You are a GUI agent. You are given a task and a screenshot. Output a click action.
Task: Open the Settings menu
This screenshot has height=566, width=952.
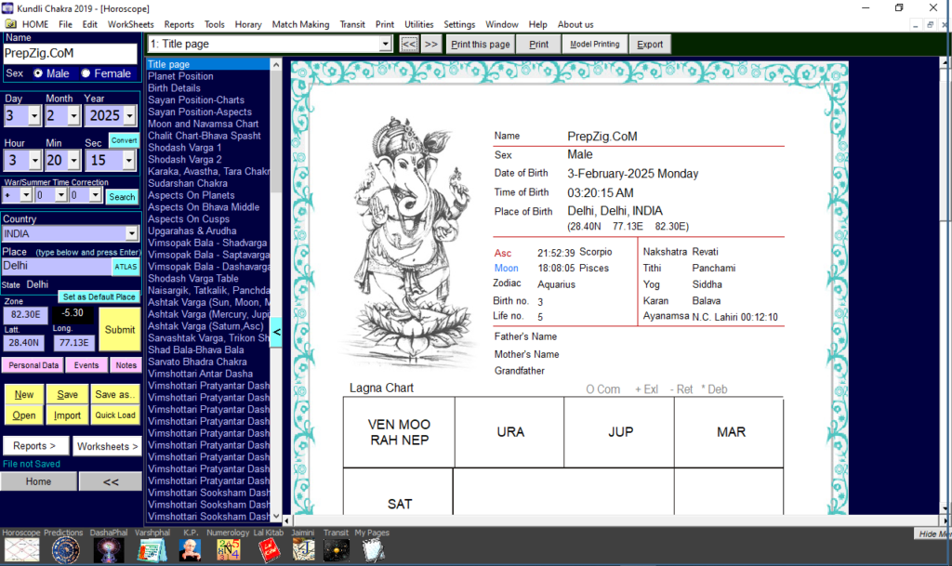click(x=459, y=24)
